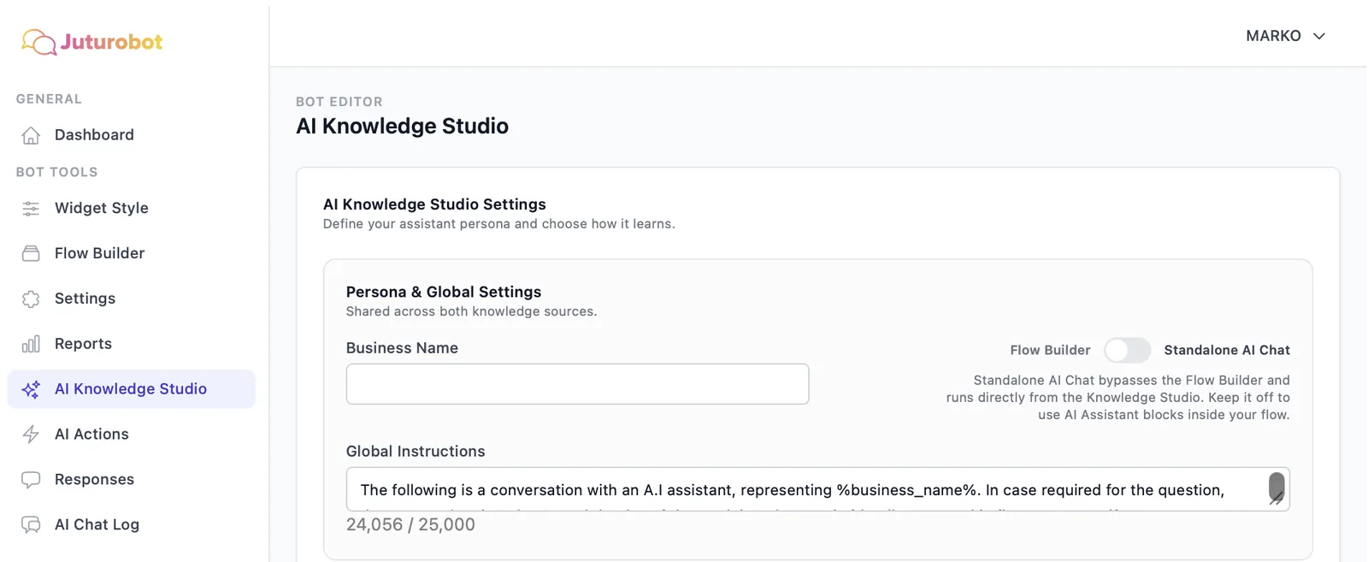Open Flow Builder from sidebar

click(x=132, y=253)
